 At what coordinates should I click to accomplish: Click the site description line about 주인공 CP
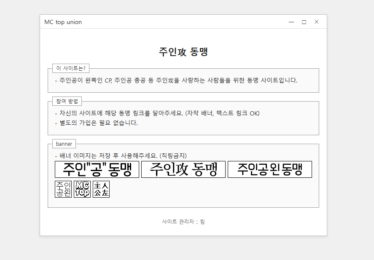[176, 80]
